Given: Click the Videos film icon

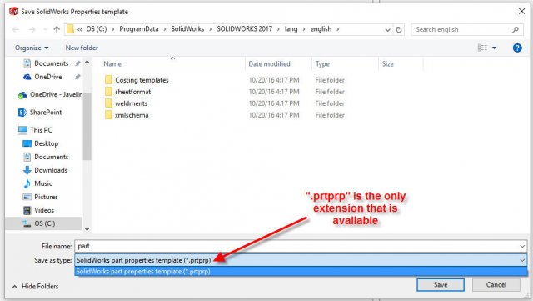Looking at the screenshot, I should coord(27,210).
